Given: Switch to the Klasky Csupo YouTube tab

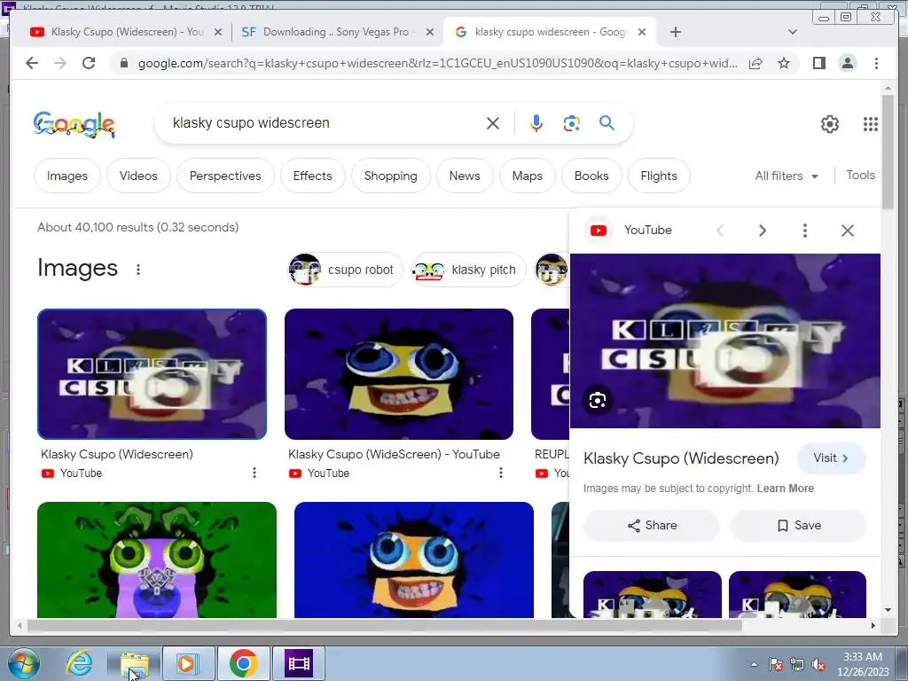Looking at the screenshot, I should (127, 32).
